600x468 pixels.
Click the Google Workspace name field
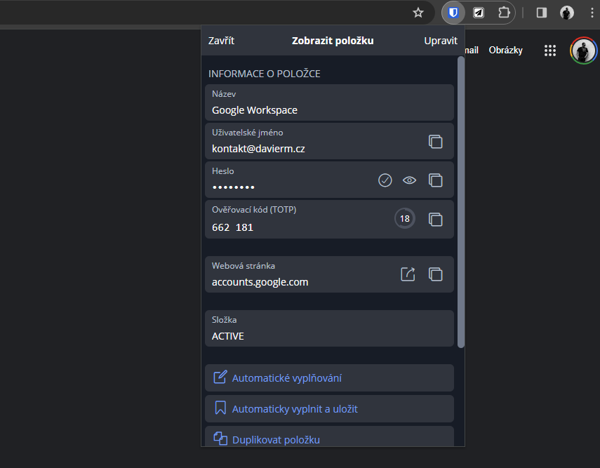329,102
